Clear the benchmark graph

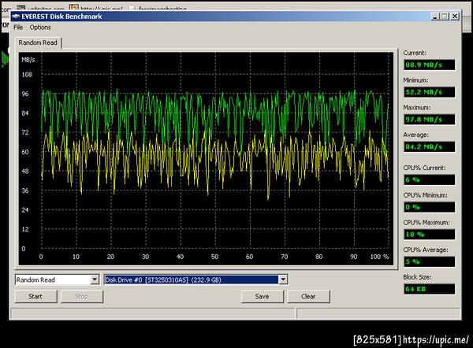(308, 297)
